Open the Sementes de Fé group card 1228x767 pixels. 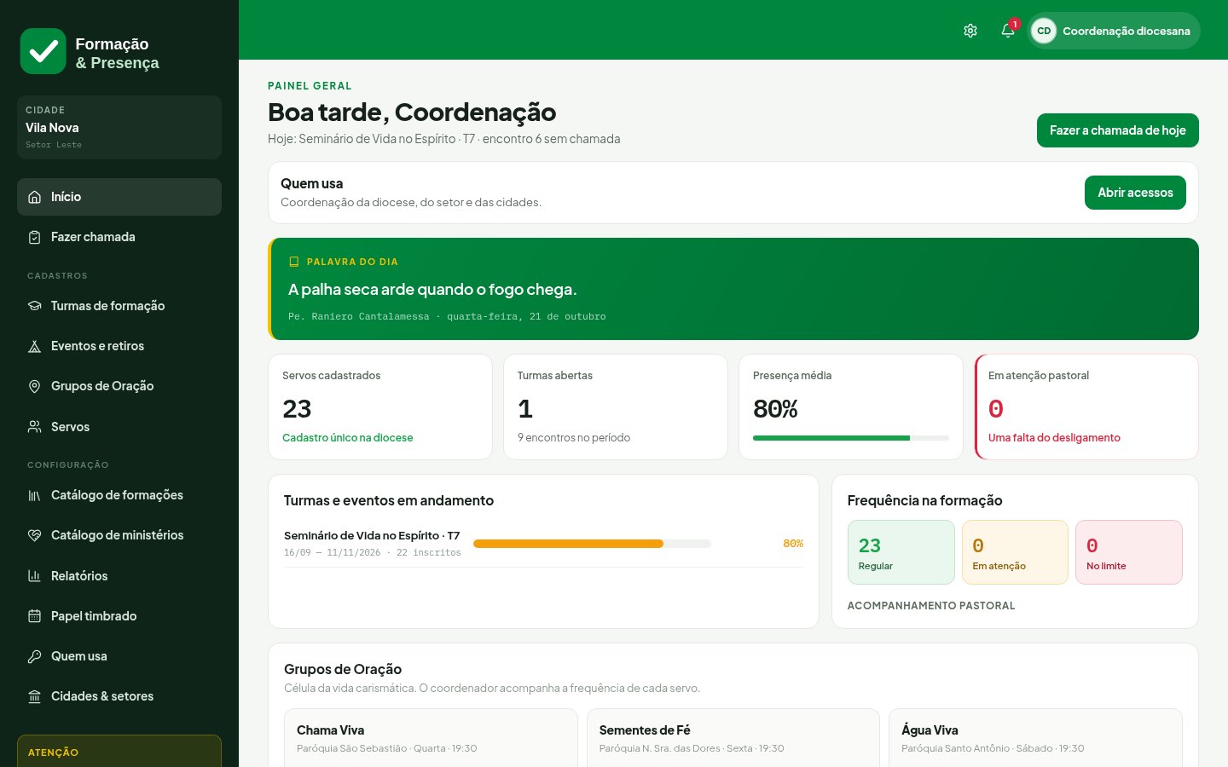[733, 738]
